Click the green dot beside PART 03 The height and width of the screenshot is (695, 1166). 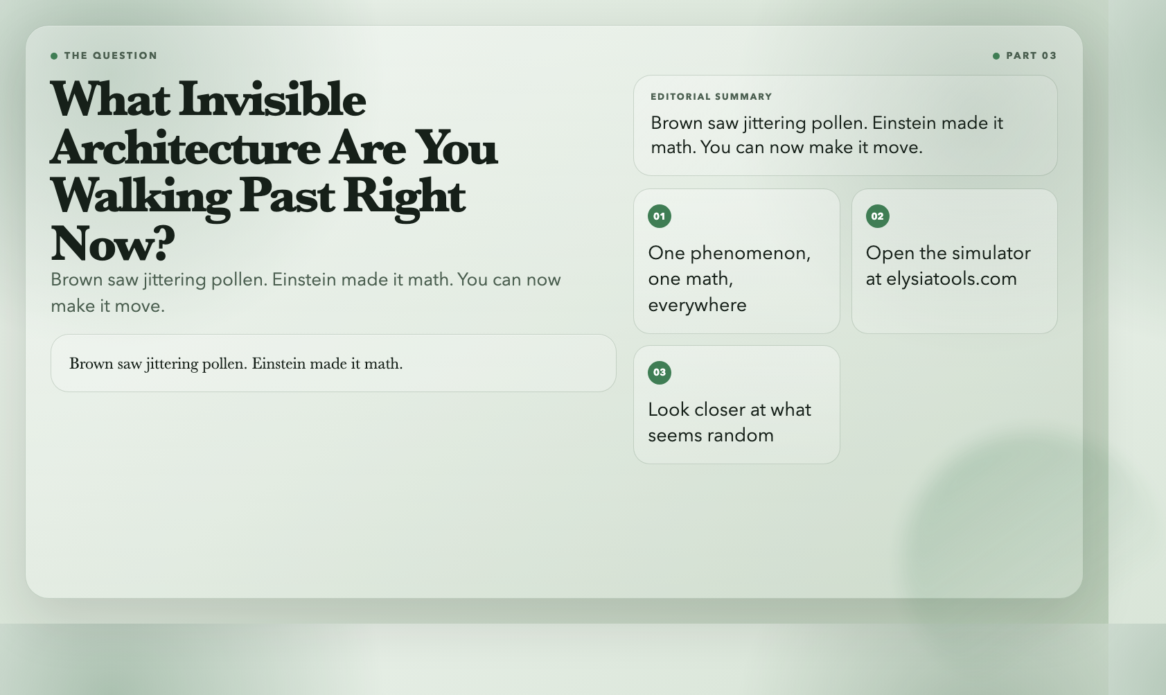996,56
